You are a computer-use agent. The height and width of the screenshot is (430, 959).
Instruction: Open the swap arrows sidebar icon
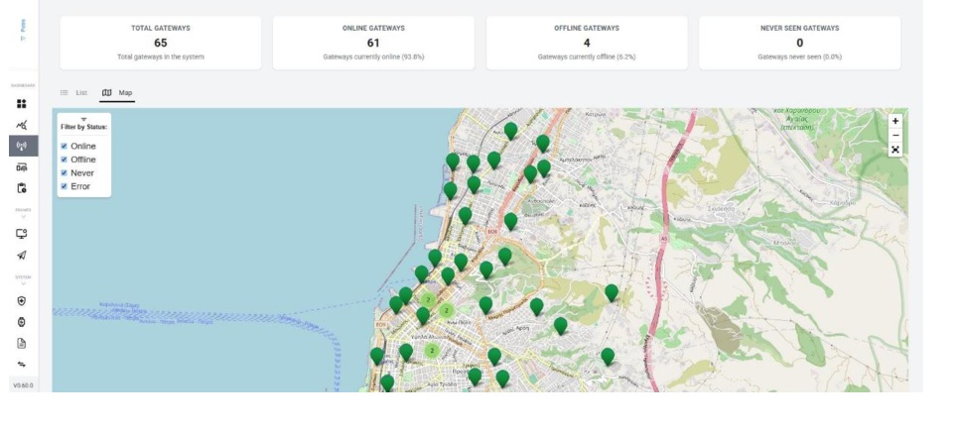pyautogui.click(x=22, y=365)
